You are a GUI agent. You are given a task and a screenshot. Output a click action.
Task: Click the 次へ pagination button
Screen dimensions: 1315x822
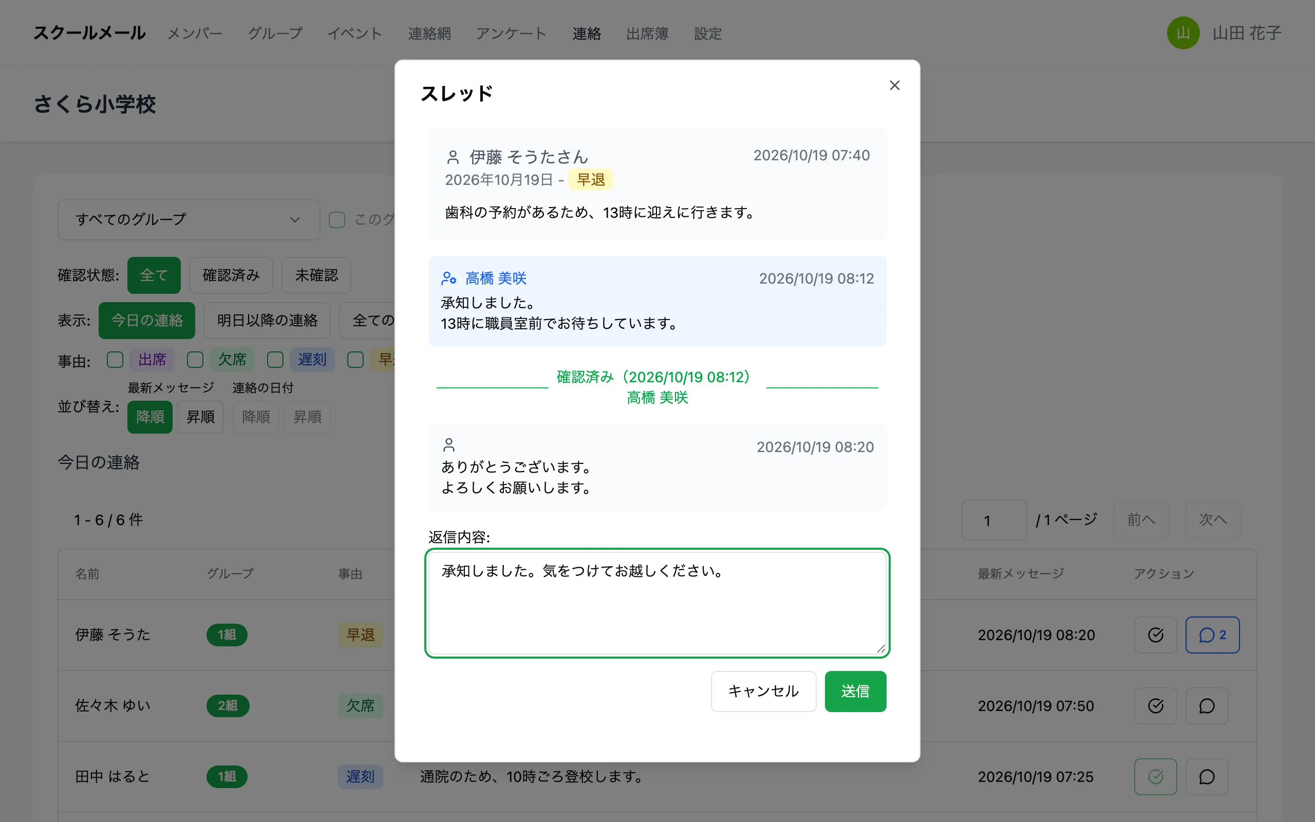(x=1212, y=520)
